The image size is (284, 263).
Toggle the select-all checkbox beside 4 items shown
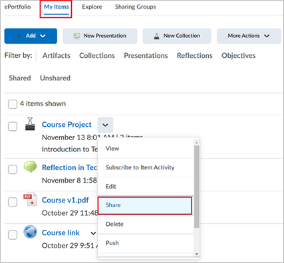(13, 104)
